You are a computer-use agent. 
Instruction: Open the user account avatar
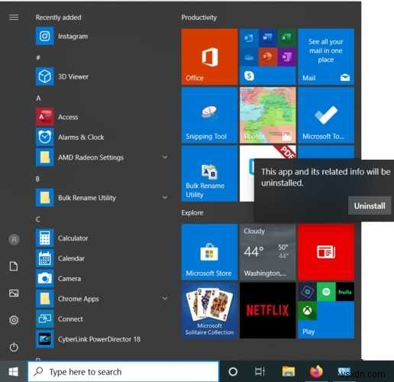[x=14, y=239]
